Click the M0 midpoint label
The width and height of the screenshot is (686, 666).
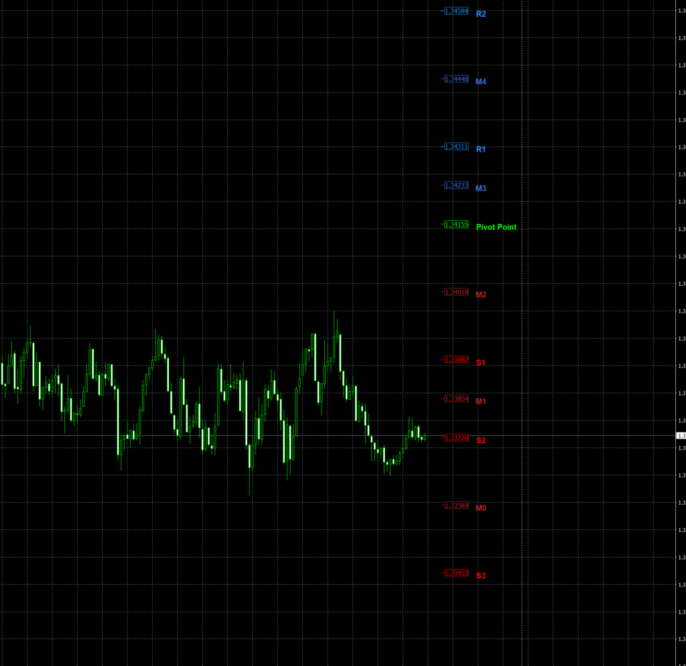480,508
